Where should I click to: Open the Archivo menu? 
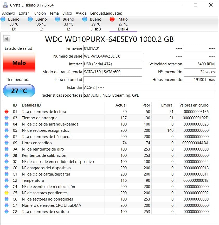(9, 13)
